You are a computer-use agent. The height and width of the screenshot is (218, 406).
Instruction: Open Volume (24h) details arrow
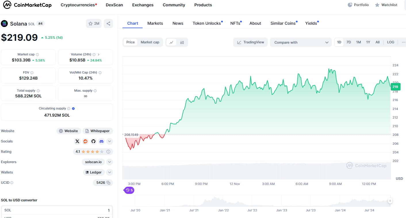point(99,55)
